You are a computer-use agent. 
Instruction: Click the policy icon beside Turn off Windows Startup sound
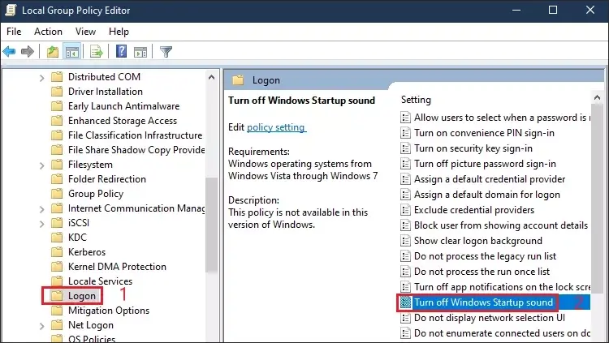pyautogui.click(x=405, y=302)
